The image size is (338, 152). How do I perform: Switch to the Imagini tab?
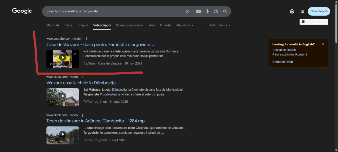coord(83,25)
